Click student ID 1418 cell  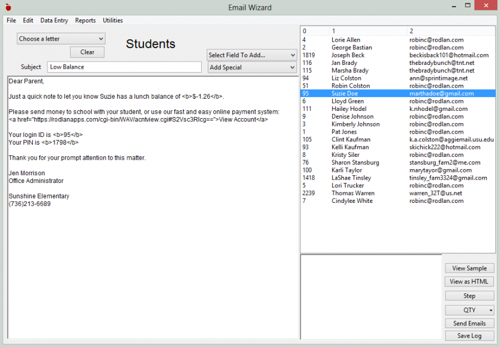(309, 178)
